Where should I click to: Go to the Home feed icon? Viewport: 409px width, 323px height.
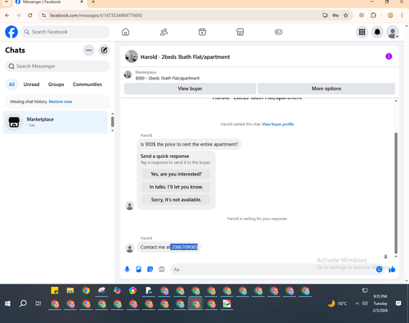125,32
